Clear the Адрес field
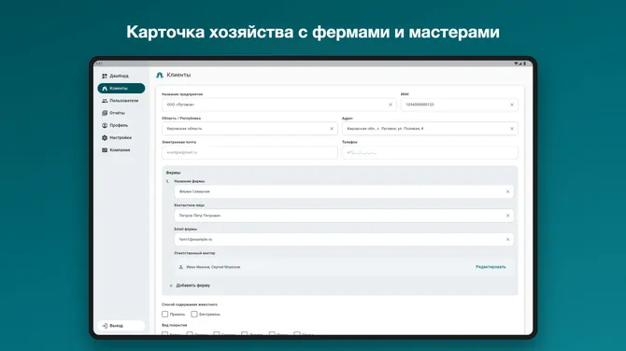Screen dimensions: 626x351 point(512,129)
